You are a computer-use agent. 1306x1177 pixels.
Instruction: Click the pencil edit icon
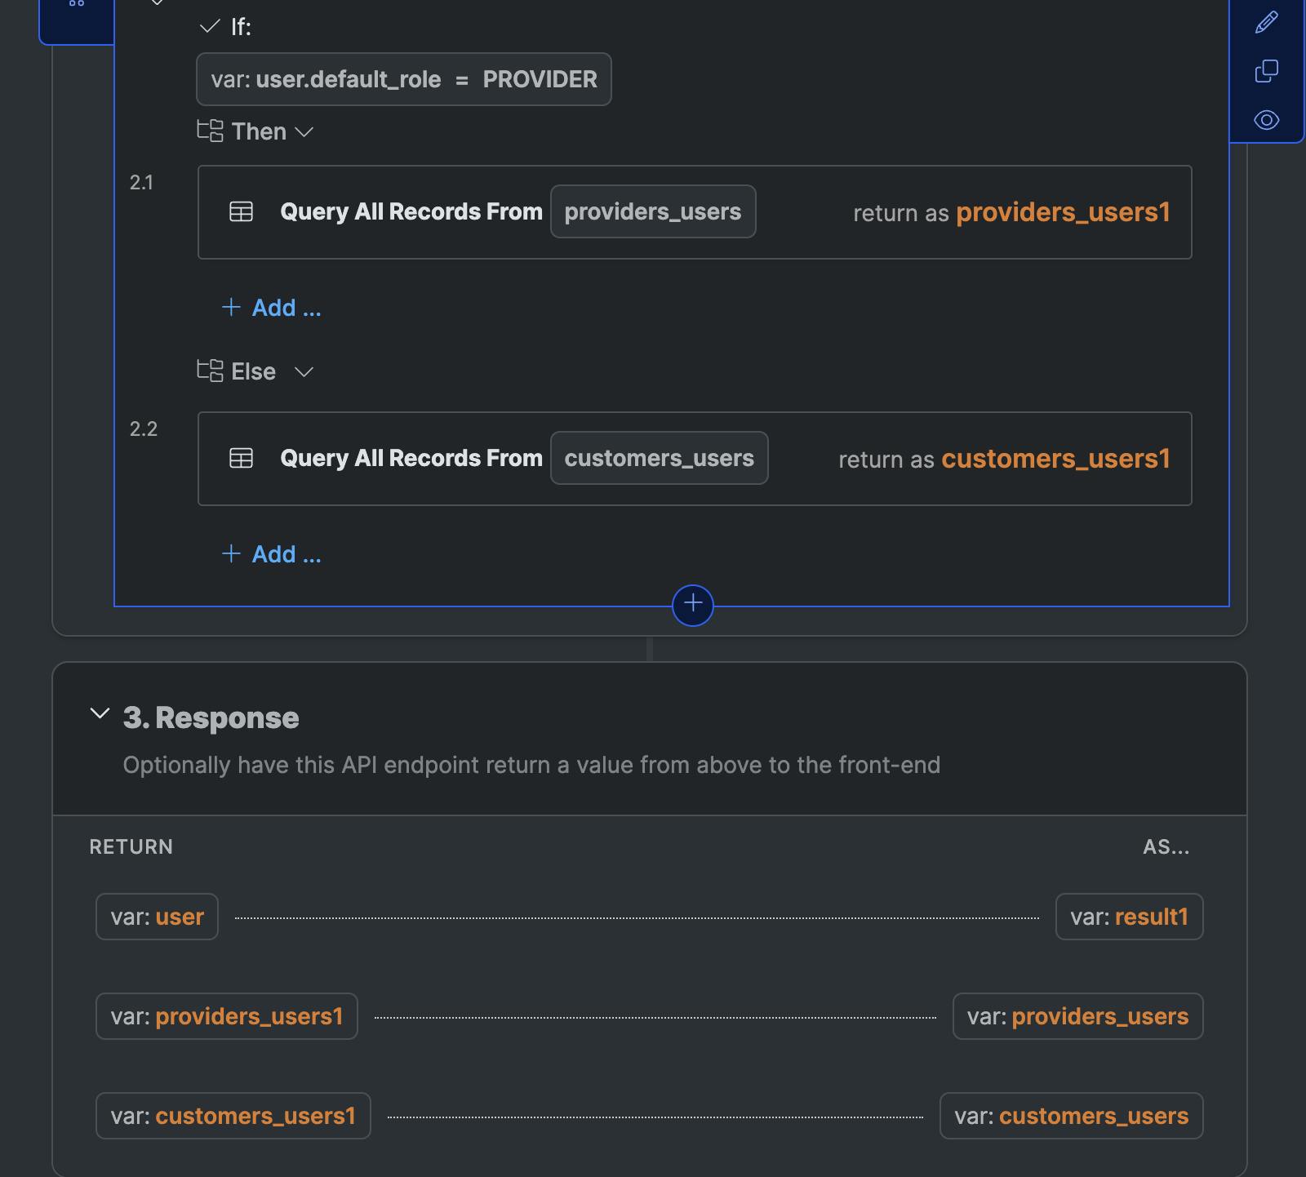coord(1266,22)
